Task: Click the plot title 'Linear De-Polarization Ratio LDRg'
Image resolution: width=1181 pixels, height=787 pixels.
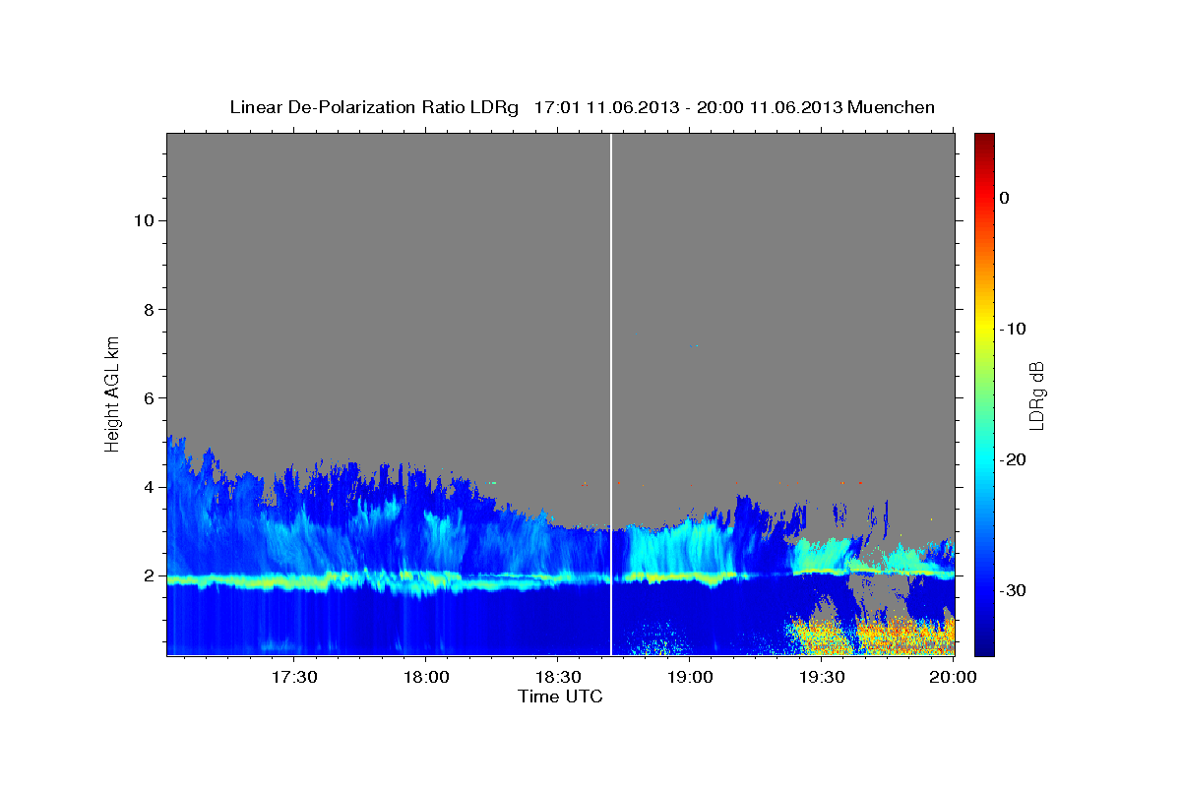Action: point(373,107)
